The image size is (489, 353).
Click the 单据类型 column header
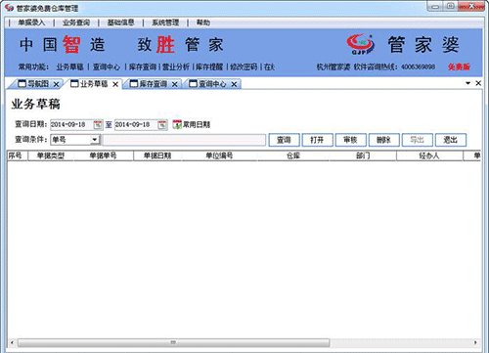pos(51,155)
